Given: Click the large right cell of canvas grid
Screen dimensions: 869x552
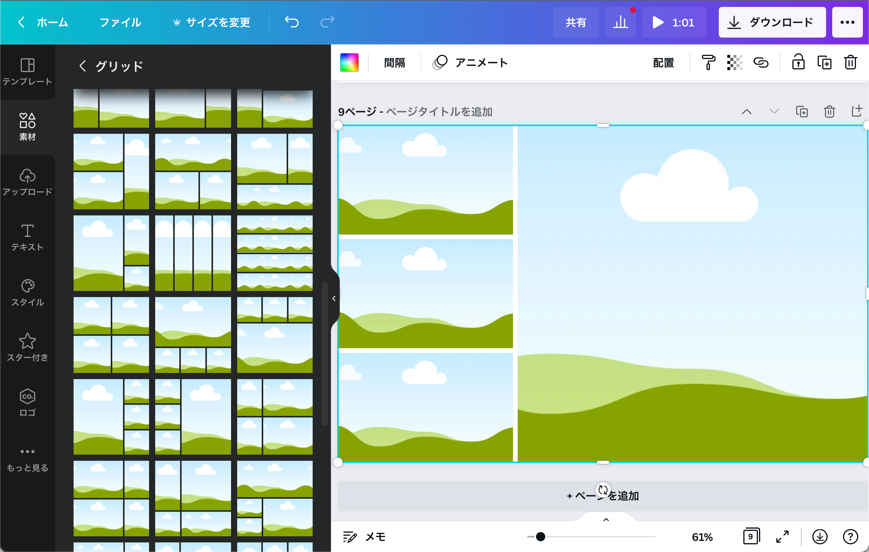Looking at the screenshot, I should (x=692, y=294).
